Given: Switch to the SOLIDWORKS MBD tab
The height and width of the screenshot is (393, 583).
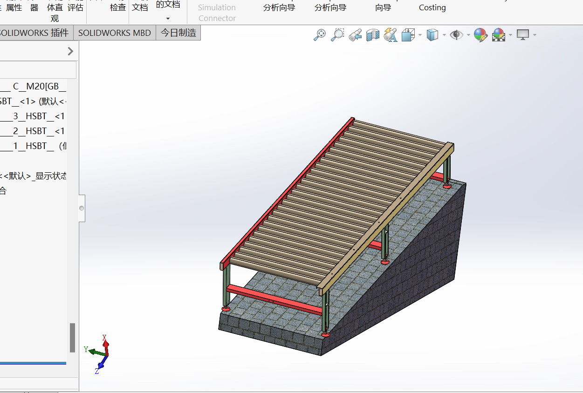Looking at the screenshot, I should (115, 33).
